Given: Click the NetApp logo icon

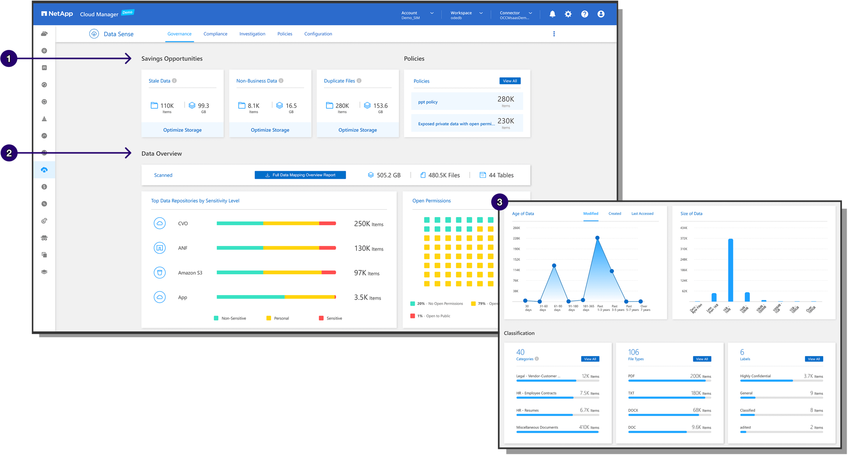Looking at the screenshot, I should pyautogui.click(x=45, y=13).
